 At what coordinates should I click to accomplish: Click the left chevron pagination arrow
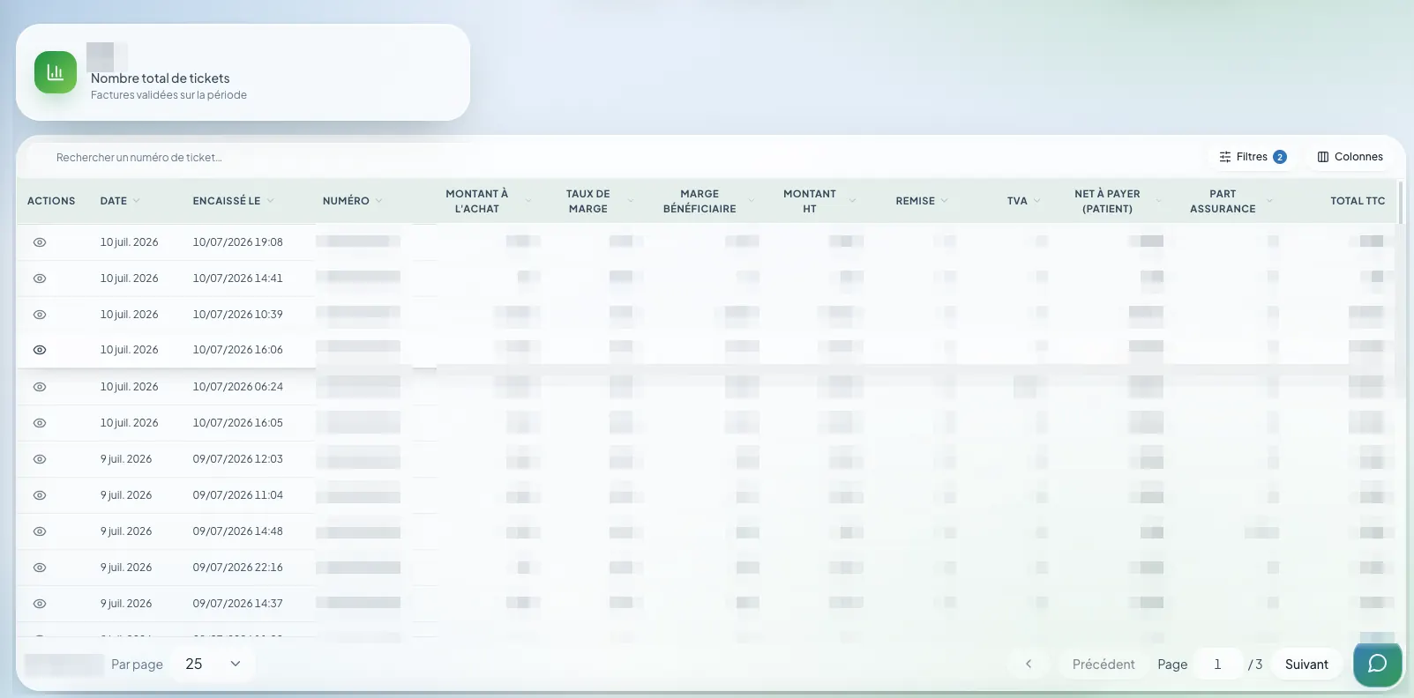point(1029,664)
